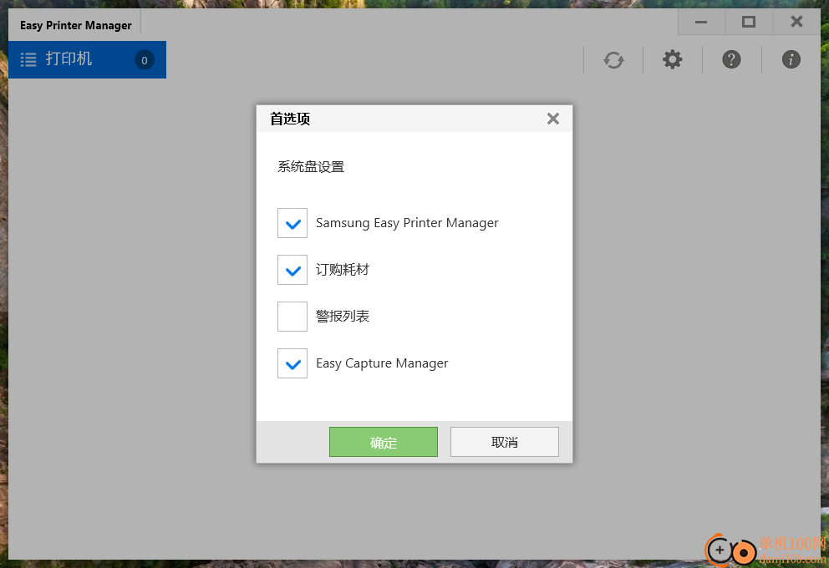
Task: Show program info via the i icon
Action: click(x=791, y=59)
